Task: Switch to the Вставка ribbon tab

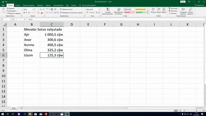Action: pos(18,5)
